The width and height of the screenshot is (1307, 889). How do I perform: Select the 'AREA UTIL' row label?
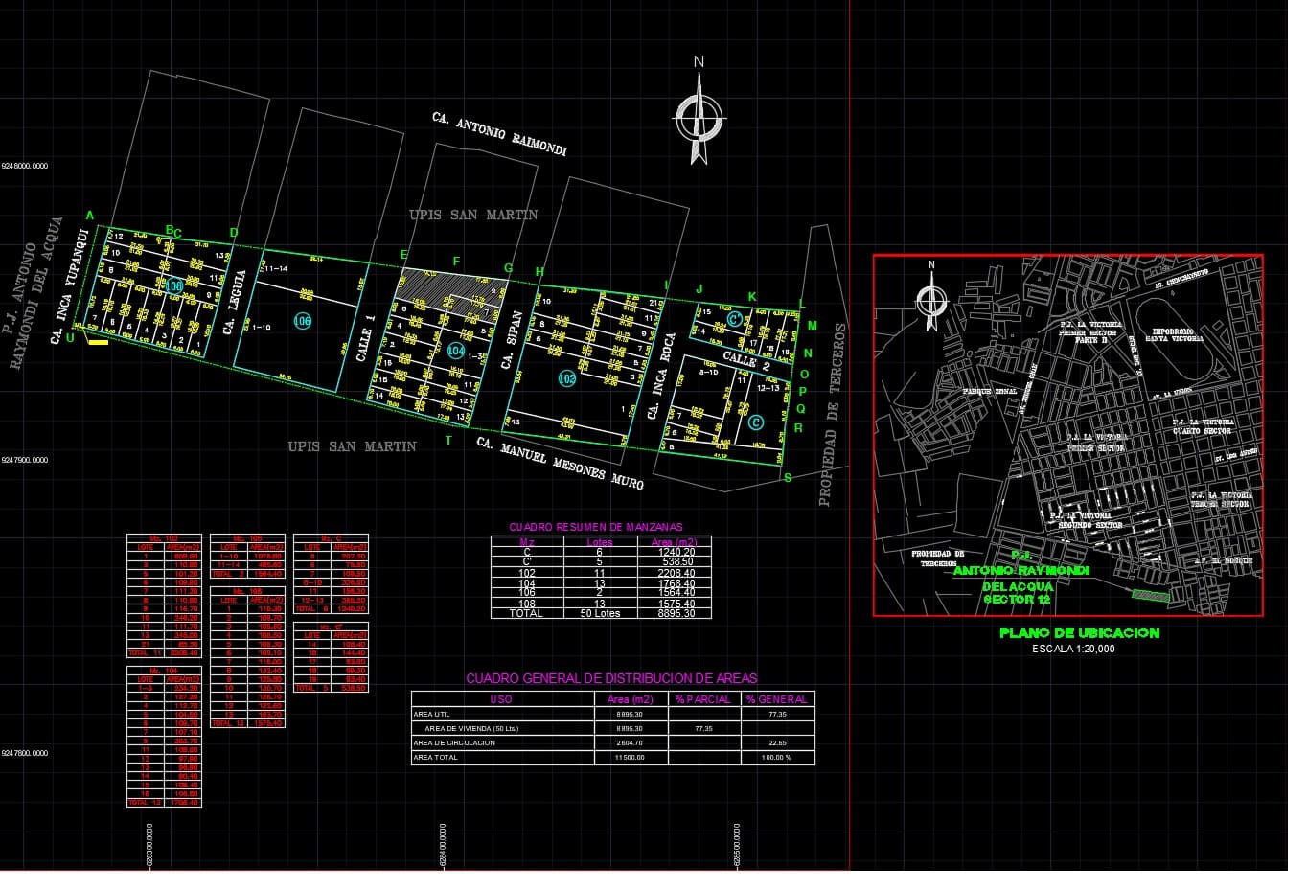430,715
